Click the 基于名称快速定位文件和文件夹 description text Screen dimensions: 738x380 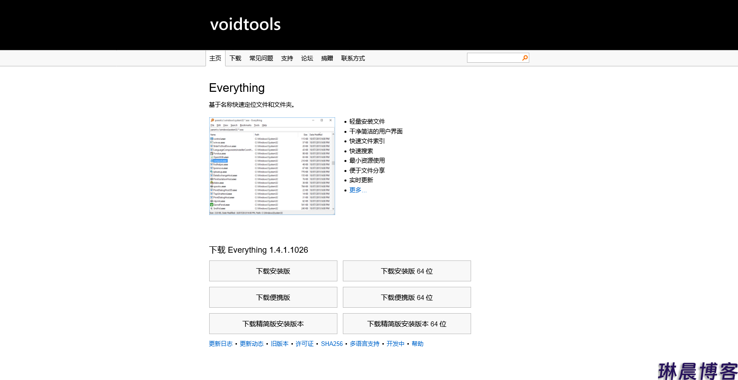pyautogui.click(x=252, y=105)
